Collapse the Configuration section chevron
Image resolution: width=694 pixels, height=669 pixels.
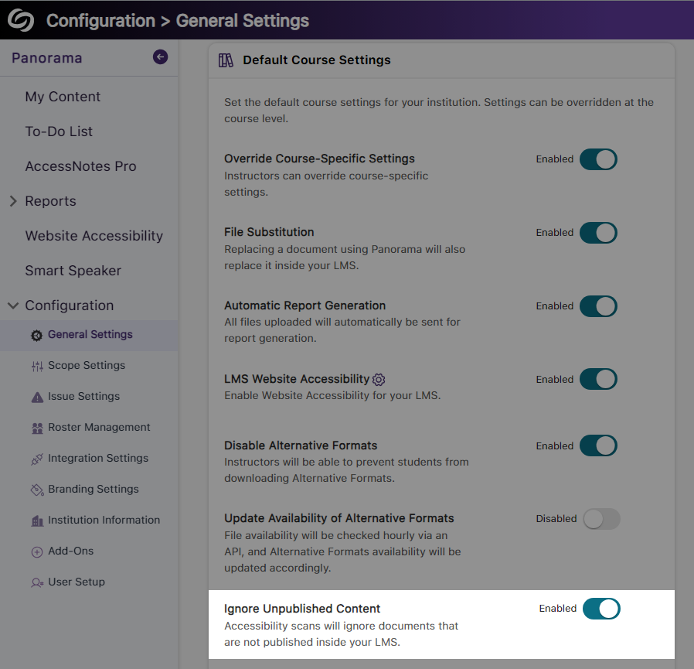tap(13, 305)
